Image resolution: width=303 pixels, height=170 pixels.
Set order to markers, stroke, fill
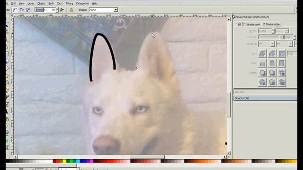click(282, 83)
